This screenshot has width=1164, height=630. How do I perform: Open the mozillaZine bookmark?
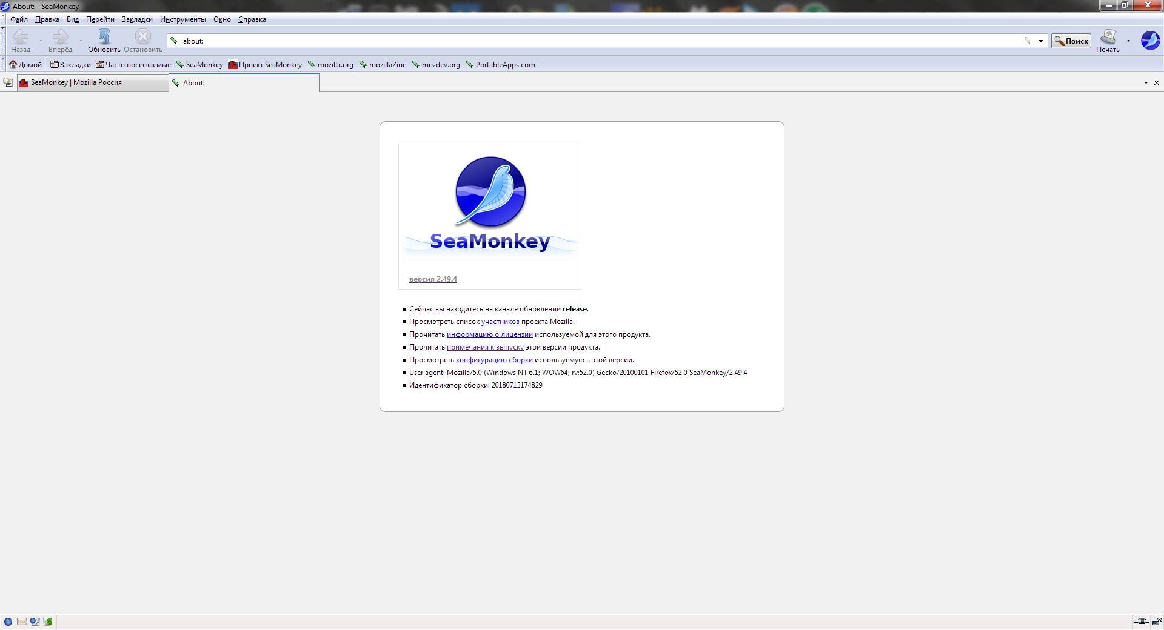(x=383, y=65)
